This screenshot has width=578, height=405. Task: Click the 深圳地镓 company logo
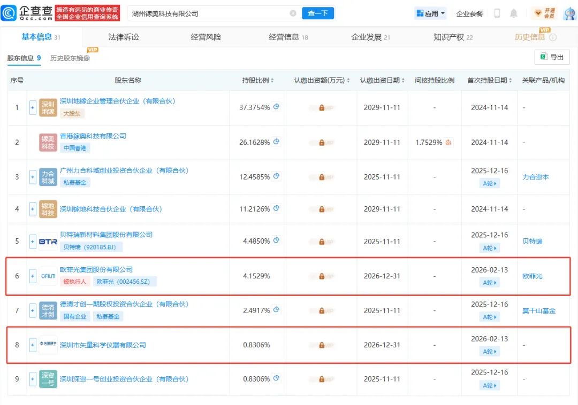coord(48,107)
